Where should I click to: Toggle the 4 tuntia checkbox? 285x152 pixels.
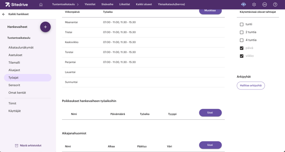pyautogui.click(x=242, y=40)
